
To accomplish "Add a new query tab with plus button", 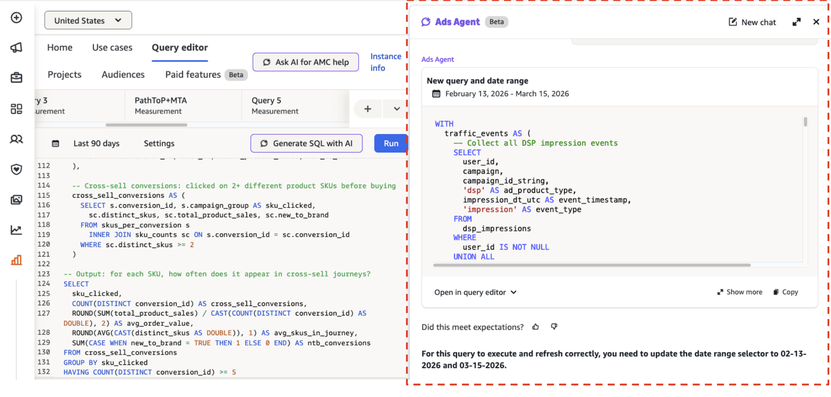I will coord(368,109).
